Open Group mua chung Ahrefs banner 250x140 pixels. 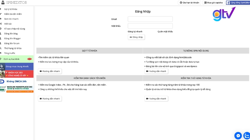[x=17, y=66]
